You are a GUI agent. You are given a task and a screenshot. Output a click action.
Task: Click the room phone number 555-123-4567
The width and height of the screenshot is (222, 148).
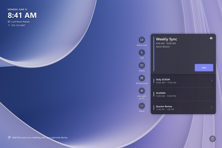pos(18,26)
